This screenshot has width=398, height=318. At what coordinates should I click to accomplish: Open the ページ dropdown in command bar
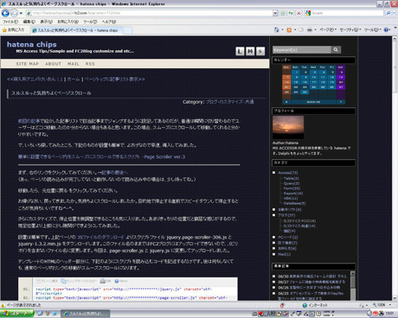click(x=328, y=29)
